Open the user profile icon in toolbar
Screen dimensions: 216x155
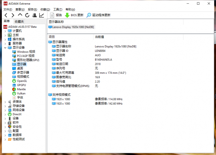pyautogui.click(x=34, y=15)
